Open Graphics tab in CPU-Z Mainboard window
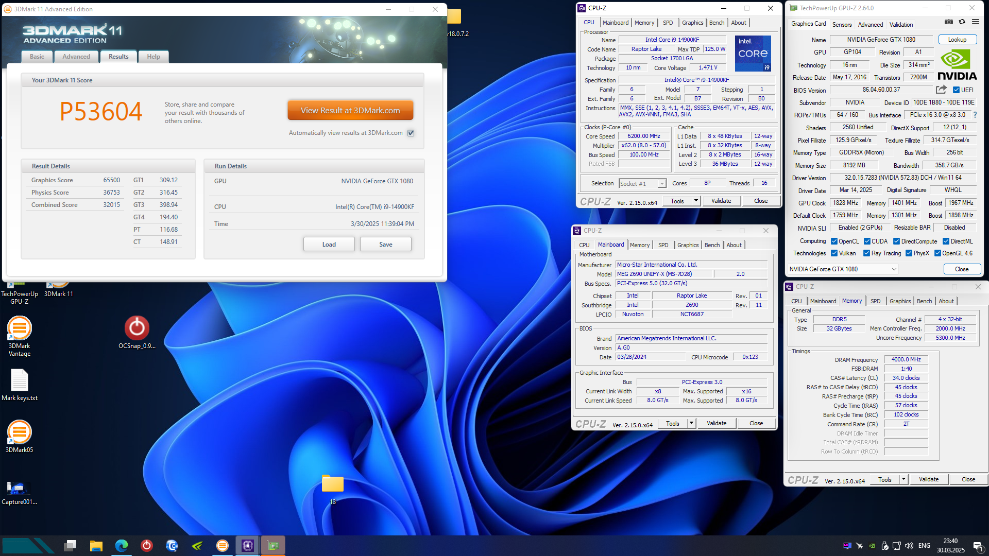The image size is (989, 556). [x=688, y=245]
